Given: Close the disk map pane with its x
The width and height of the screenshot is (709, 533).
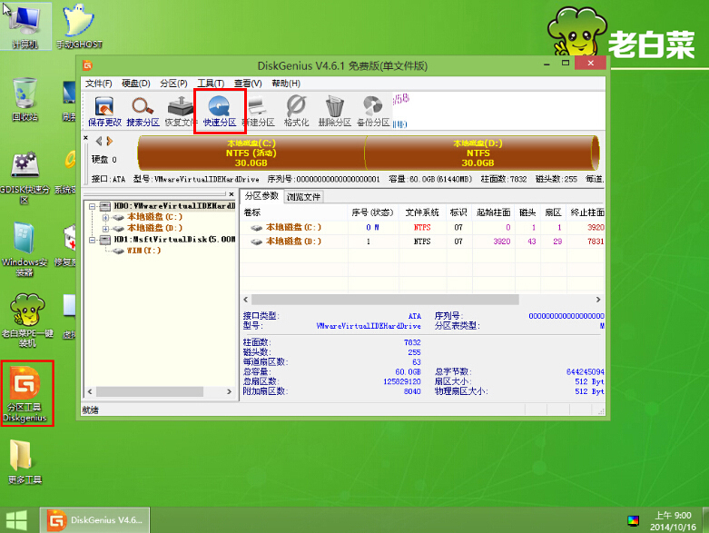Looking at the screenshot, I should 86,137.
